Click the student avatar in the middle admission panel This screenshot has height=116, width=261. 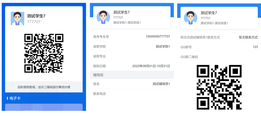click(103, 17)
